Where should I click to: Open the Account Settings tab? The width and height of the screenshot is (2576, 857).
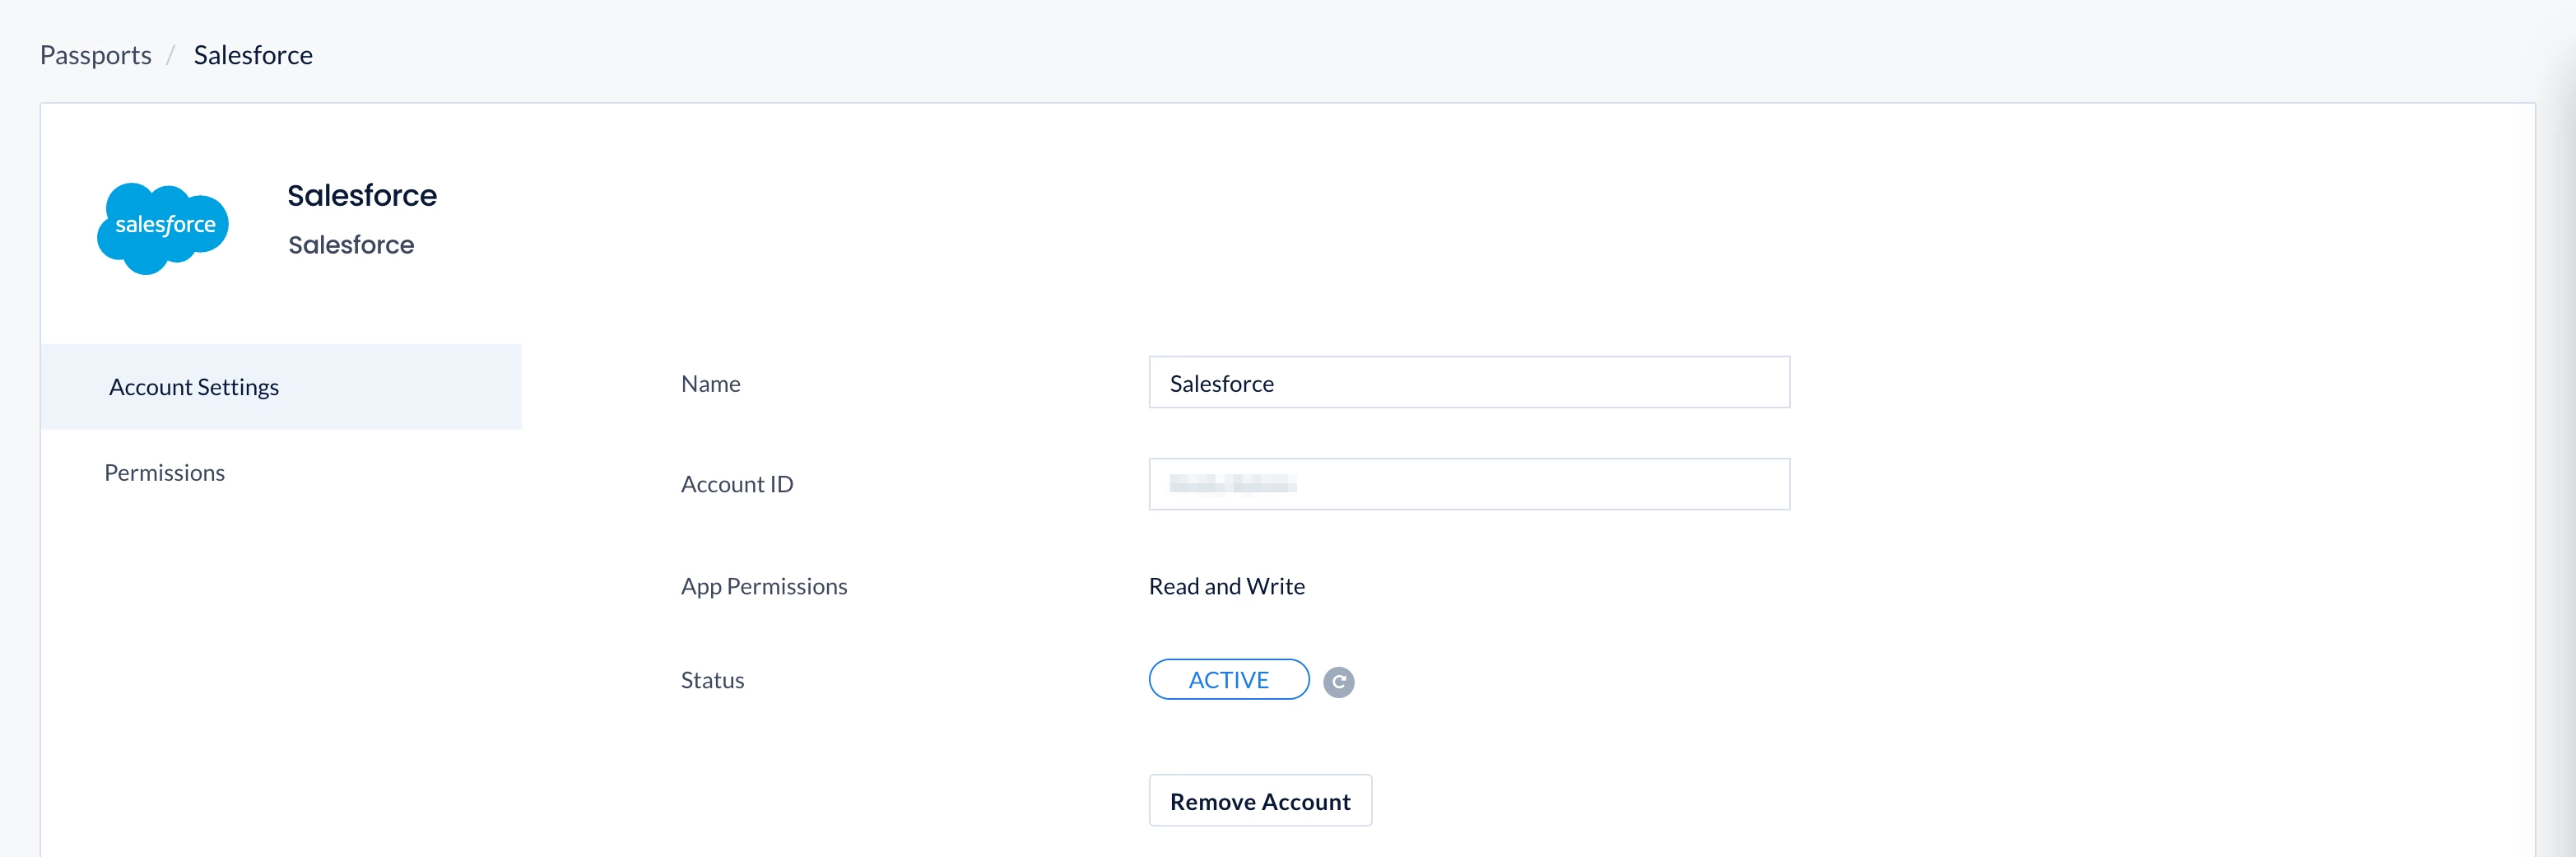coord(281,387)
